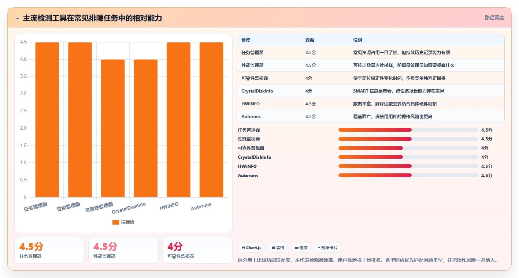Click description 覆盖面广，误禁用组件
The width and height of the screenshot is (519, 278).
393,117
